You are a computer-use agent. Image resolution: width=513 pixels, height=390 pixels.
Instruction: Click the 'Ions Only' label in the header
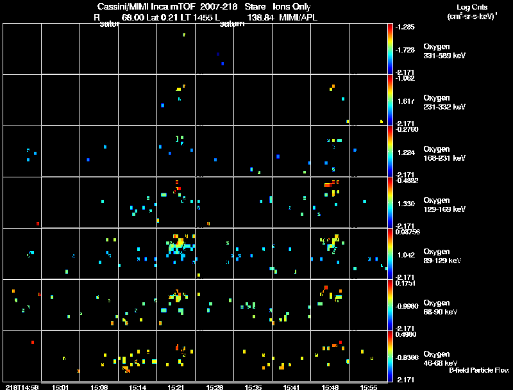point(292,7)
